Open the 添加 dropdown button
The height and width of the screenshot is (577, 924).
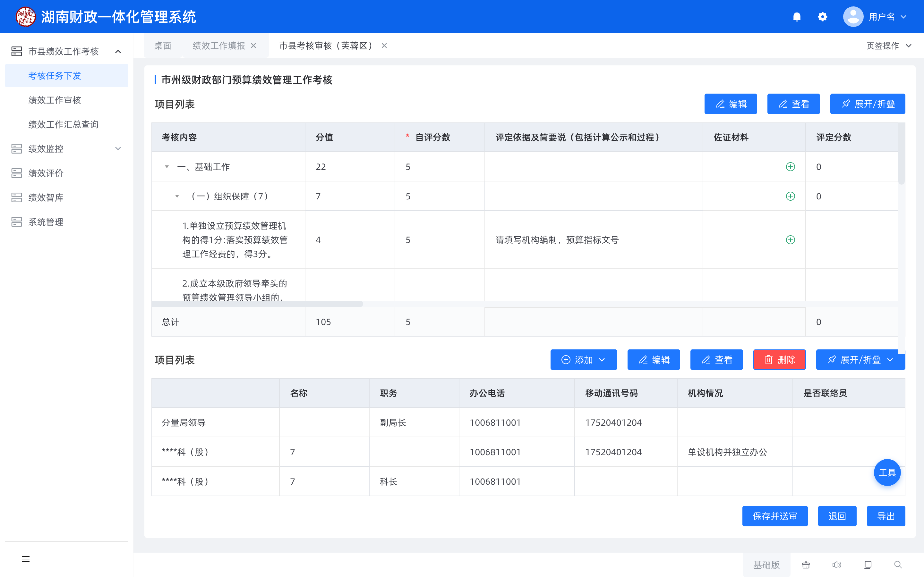coord(583,359)
